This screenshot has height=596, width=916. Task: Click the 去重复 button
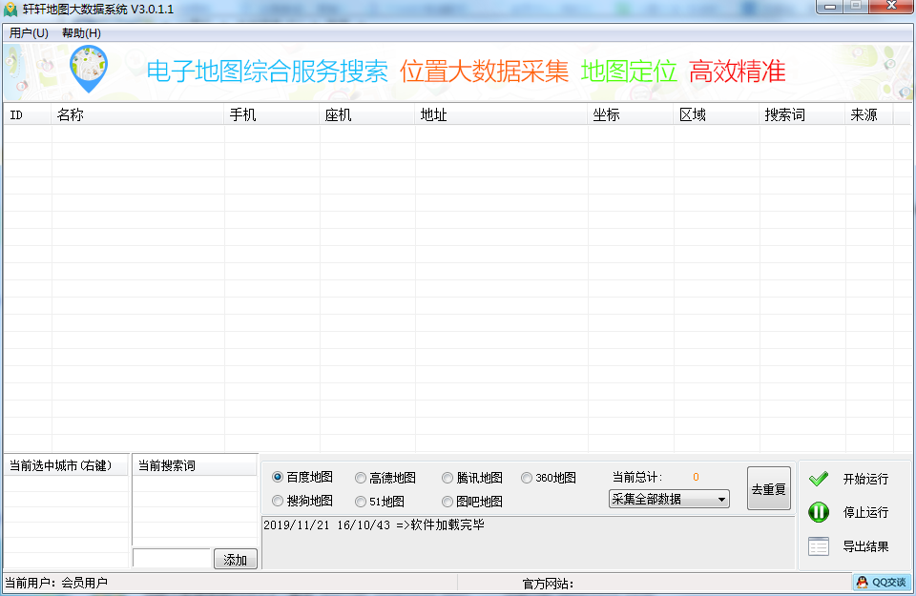click(x=769, y=488)
